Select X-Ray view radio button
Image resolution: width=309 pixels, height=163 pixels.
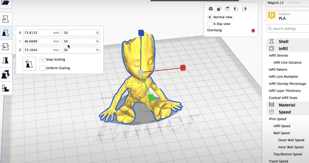210,24
